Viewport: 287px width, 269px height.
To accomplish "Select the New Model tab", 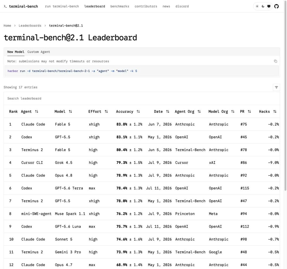I will point(16,52).
